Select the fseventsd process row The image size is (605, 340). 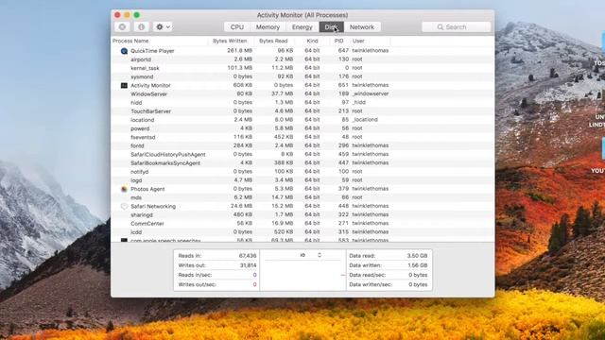[302, 137]
